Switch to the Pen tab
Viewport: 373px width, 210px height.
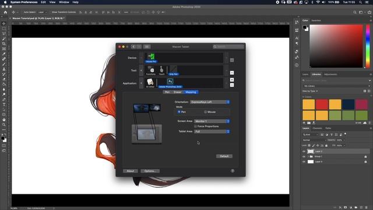click(167, 92)
